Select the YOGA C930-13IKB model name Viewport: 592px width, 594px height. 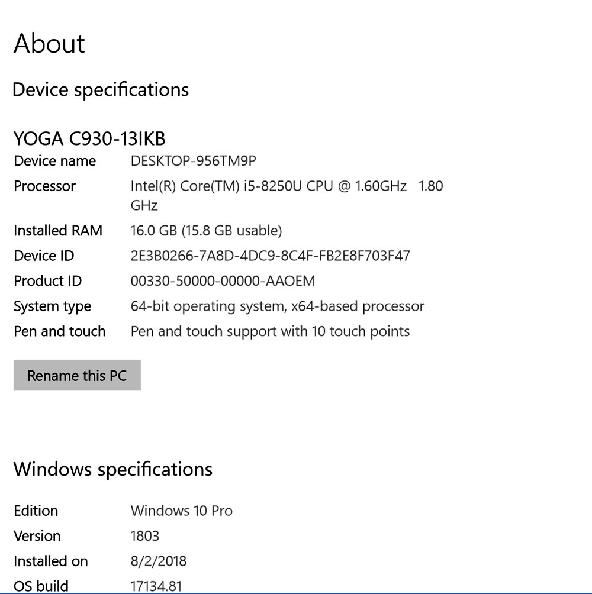click(89, 138)
